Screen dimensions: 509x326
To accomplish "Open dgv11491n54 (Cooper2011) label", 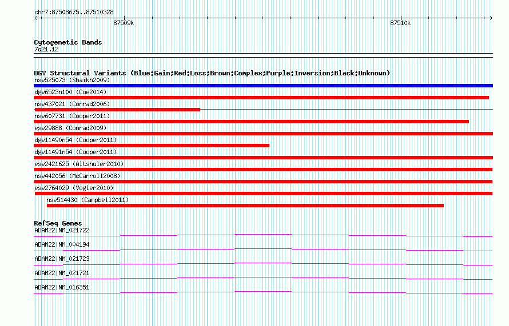I will [75, 152].
